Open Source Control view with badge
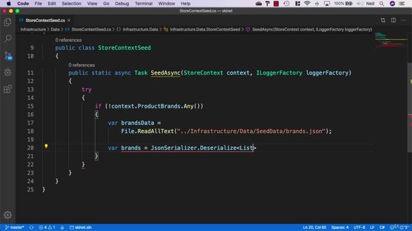 click(8, 56)
